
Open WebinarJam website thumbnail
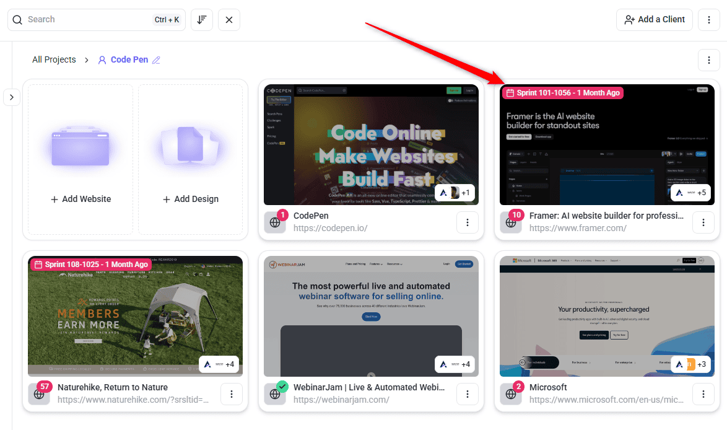point(371,317)
